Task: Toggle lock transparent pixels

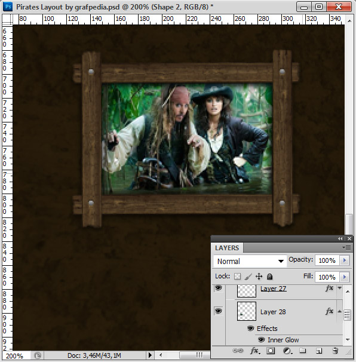Action: [x=238, y=277]
